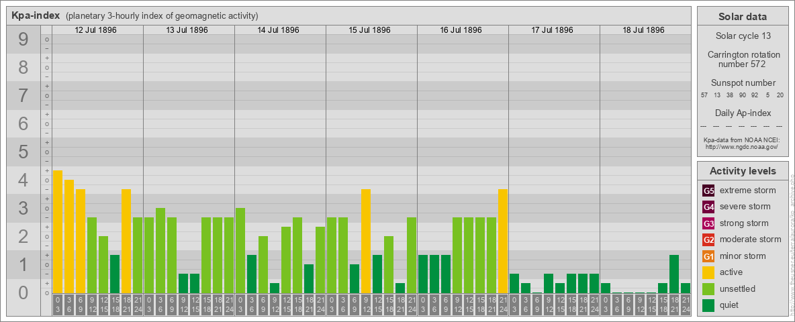Viewport: 795px width, 322px height.
Task: Click the G5 extreme storm badge
Action: pyautogui.click(x=708, y=191)
